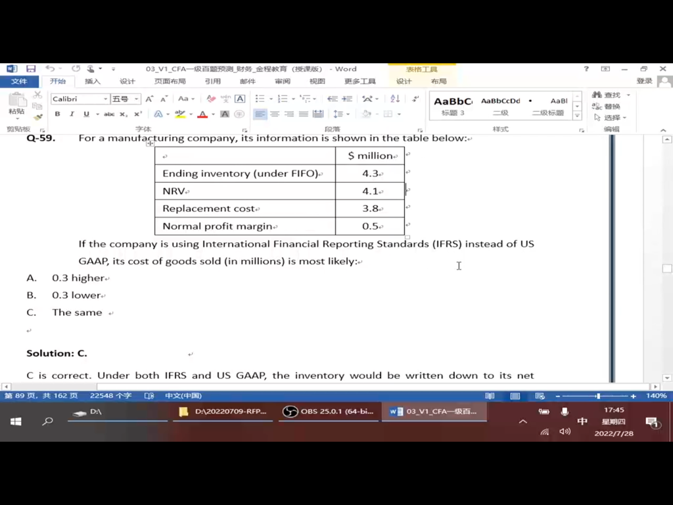673x505 pixels.
Task: Open the line spacing dropdown arrow
Action: tap(348, 114)
